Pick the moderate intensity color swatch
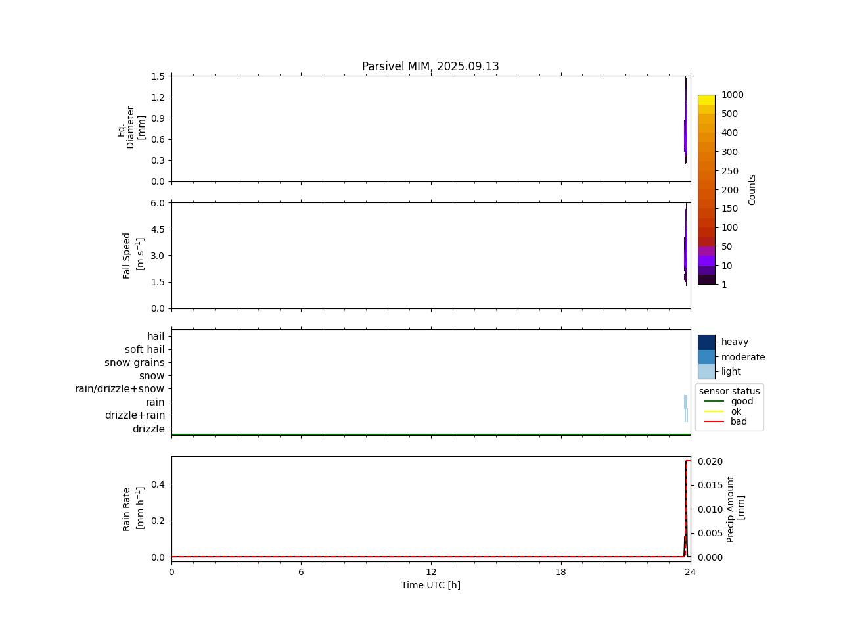Screen dimensions: 841x631 tap(706, 357)
